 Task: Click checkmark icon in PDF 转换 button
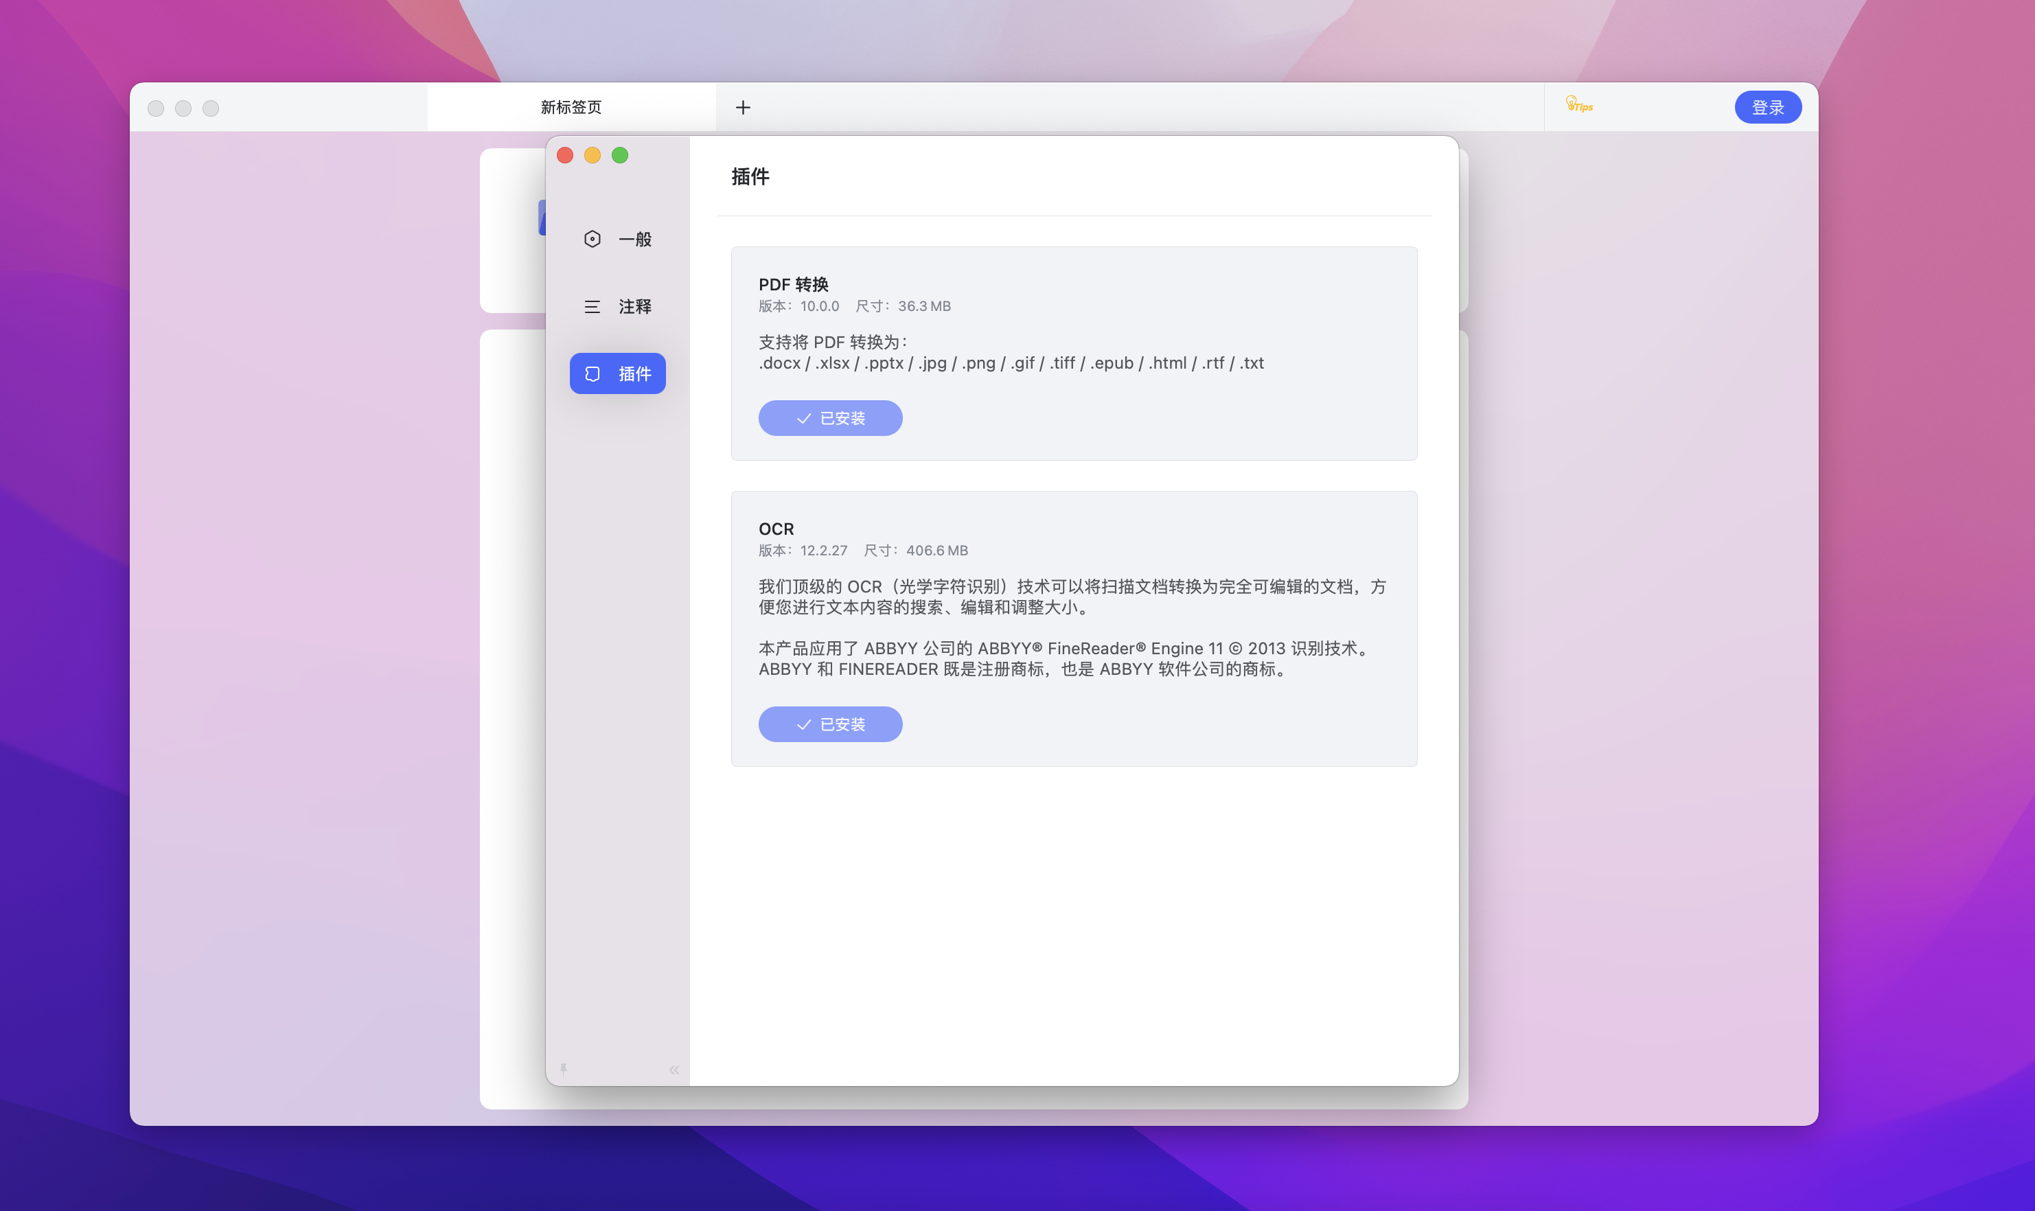click(x=804, y=419)
